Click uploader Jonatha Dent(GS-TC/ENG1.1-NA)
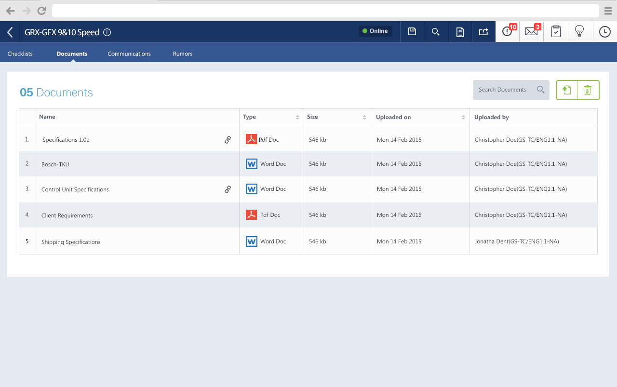This screenshot has height=387, width=617. tap(517, 241)
